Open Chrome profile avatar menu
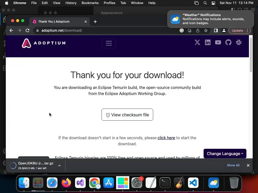Viewport: 258px width, 193px height. (x=224, y=30)
